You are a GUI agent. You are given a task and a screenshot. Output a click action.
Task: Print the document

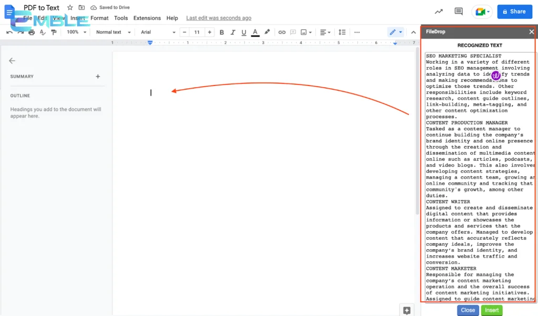point(31,32)
